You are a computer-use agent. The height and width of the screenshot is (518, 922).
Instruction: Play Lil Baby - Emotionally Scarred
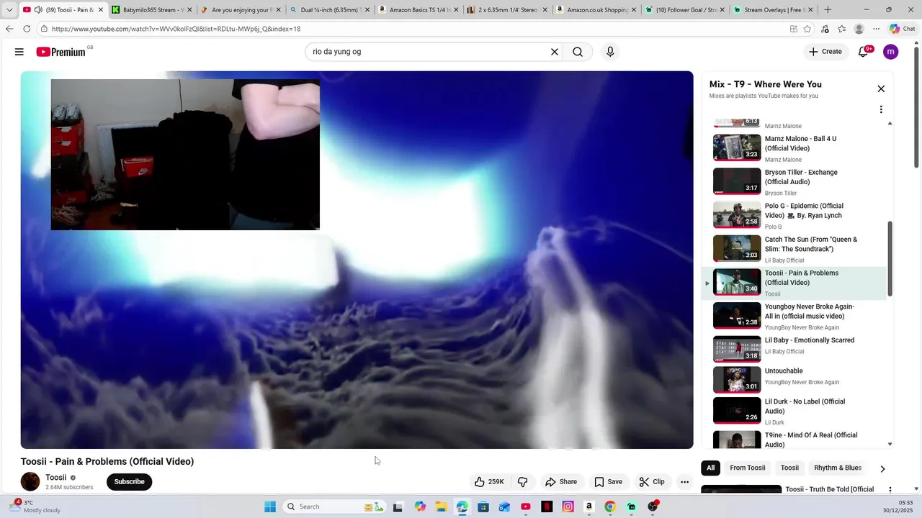coord(795,350)
